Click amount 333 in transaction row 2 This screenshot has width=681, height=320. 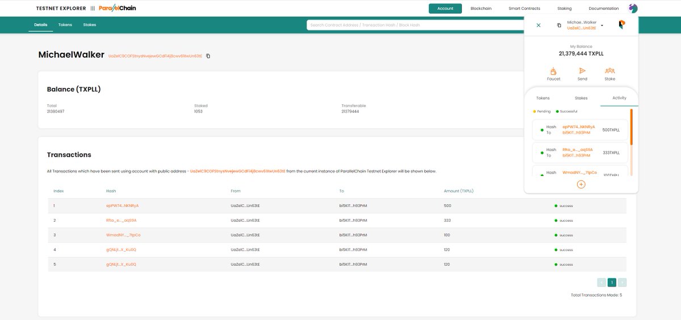point(447,220)
